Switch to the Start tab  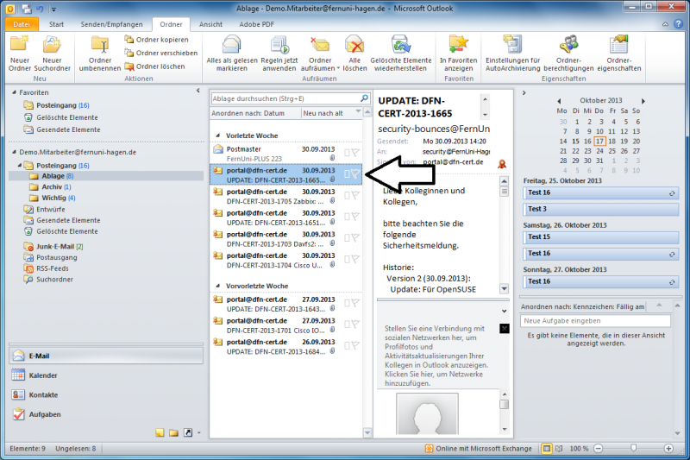pyautogui.click(x=56, y=24)
